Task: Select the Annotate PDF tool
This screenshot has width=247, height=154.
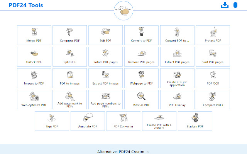Action: click(88, 121)
